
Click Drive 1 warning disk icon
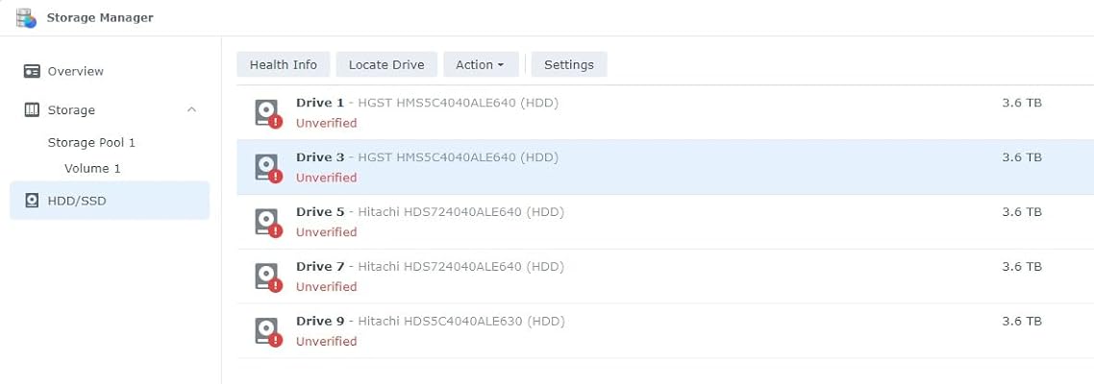[x=267, y=113]
